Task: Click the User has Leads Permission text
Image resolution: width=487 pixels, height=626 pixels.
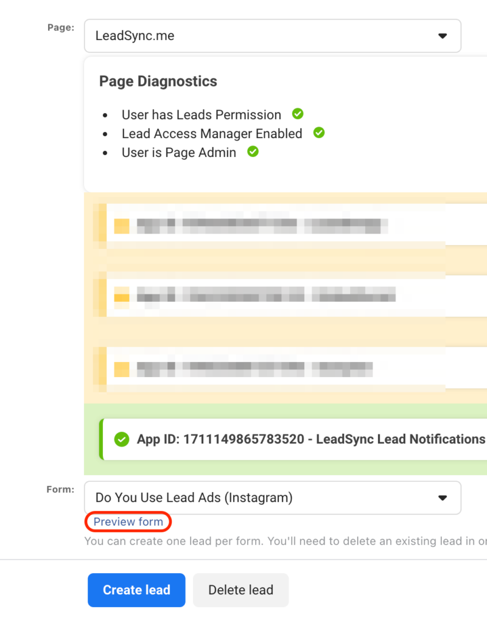Action: click(201, 115)
